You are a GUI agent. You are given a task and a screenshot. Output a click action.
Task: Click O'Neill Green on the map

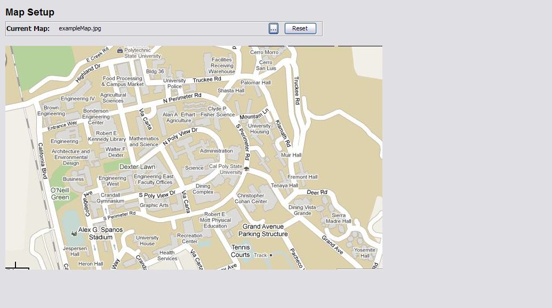tap(60, 194)
